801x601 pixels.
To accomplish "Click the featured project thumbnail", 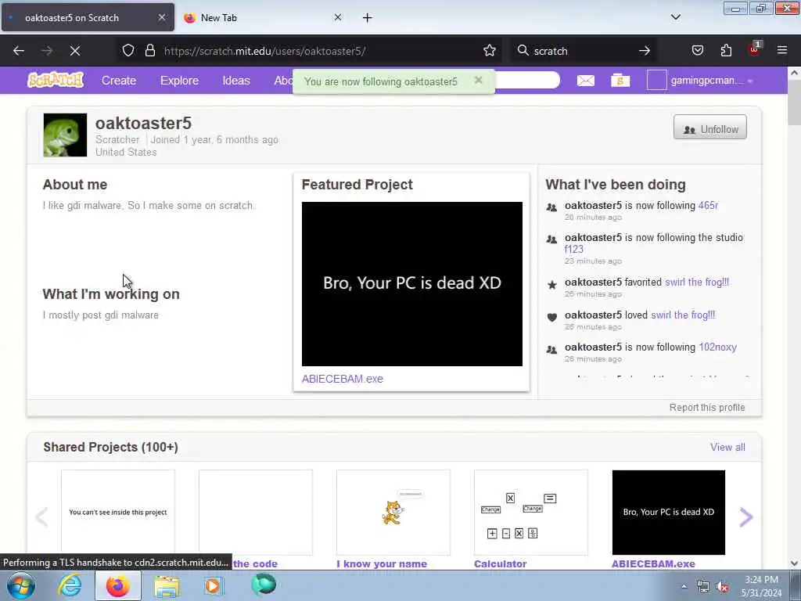I will click(411, 283).
